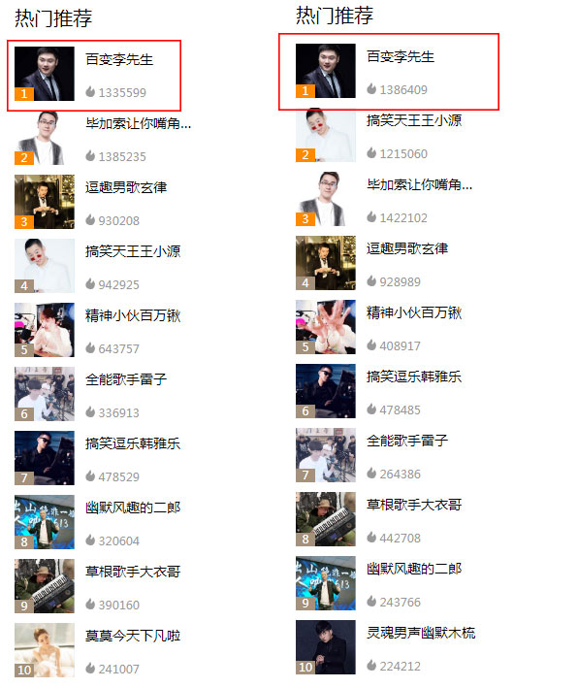Open 莫莫今天下凡啦 streamer link
This screenshot has height=688, width=578.
(x=133, y=636)
